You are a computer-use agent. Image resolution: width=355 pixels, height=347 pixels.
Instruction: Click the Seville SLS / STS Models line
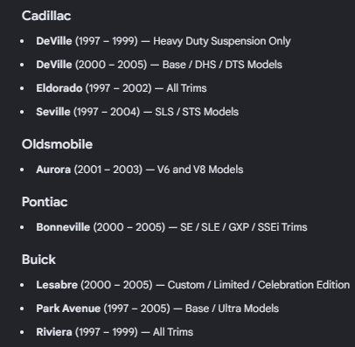pyautogui.click(x=137, y=112)
